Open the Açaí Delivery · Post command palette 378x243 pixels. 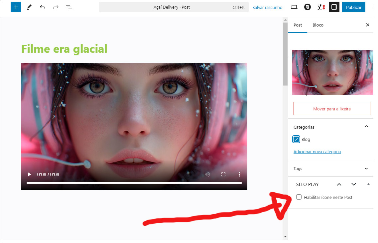coord(174,7)
